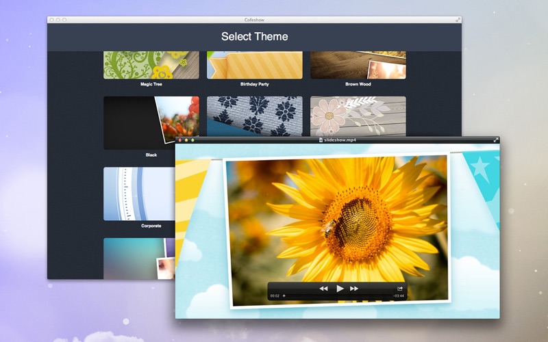Minimize the slideshow.mp4 window
Image resolution: width=548 pixels, height=342 pixels.
coord(186,140)
